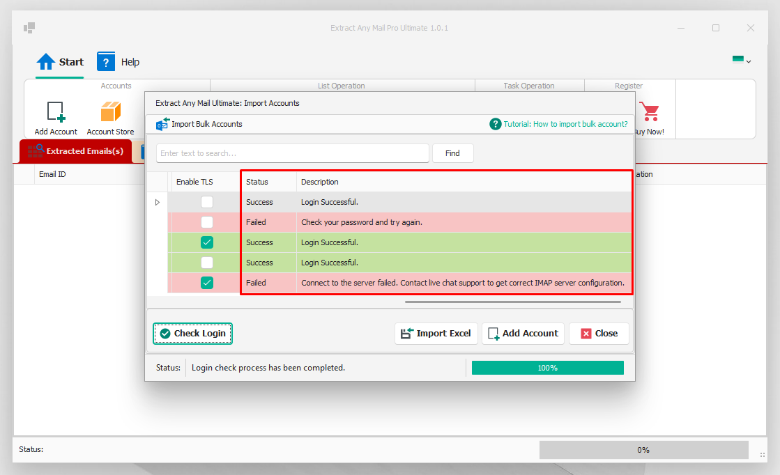The image size is (780, 475).
Task: Expand the first row indicator arrow
Action: coord(158,202)
